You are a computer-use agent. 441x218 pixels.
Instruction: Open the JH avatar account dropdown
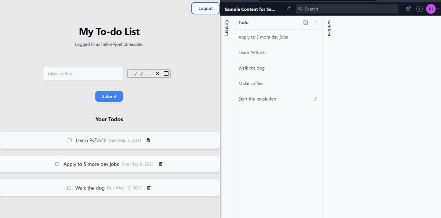click(x=430, y=9)
